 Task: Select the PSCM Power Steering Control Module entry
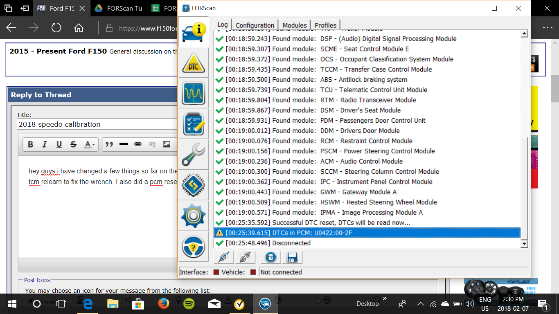[367, 151]
